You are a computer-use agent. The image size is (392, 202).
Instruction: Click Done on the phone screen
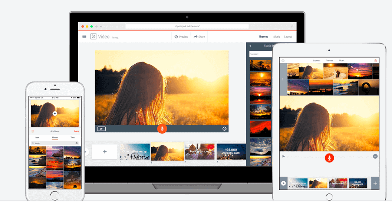[x=76, y=131]
